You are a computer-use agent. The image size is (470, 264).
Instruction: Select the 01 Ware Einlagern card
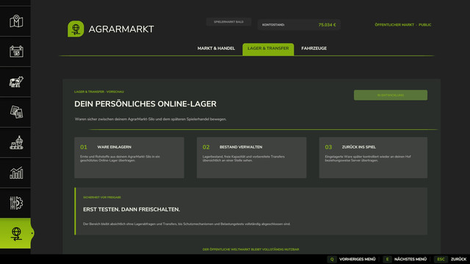[x=129, y=158]
